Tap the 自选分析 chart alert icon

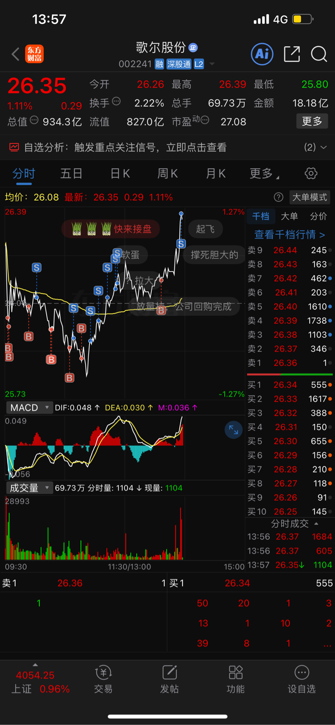point(14,147)
